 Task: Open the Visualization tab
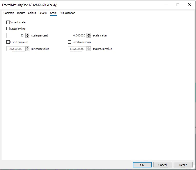tap(68, 13)
